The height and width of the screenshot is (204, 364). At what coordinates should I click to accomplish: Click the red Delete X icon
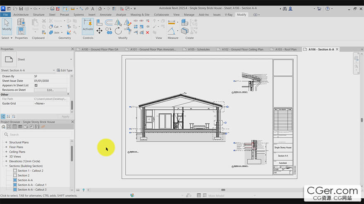tap(148, 33)
